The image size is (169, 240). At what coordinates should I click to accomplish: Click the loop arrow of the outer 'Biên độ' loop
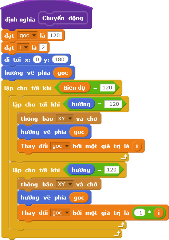pyautogui.click(x=117, y=234)
